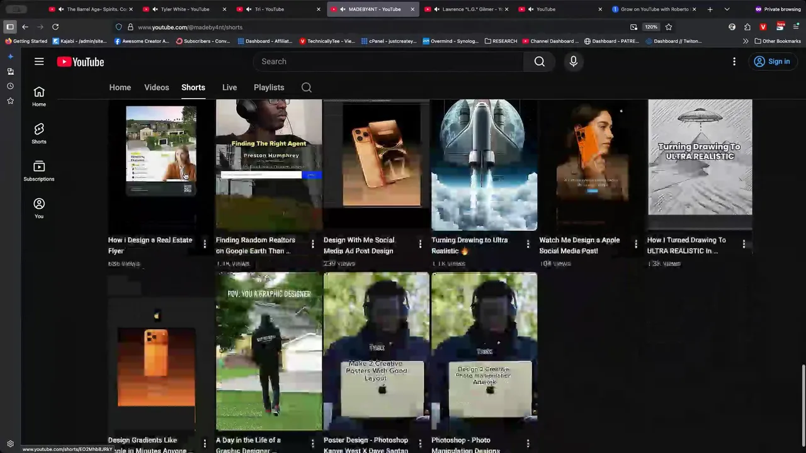Toggle the browser sidebar panel button
The width and height of the screenshot is (806, 453).
coord(10,27)
